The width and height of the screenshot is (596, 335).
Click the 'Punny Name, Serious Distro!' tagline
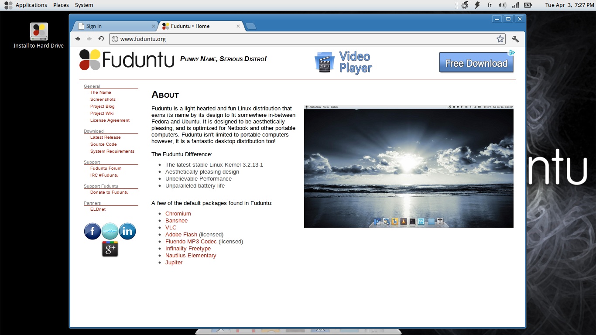(x=223, y=59)
